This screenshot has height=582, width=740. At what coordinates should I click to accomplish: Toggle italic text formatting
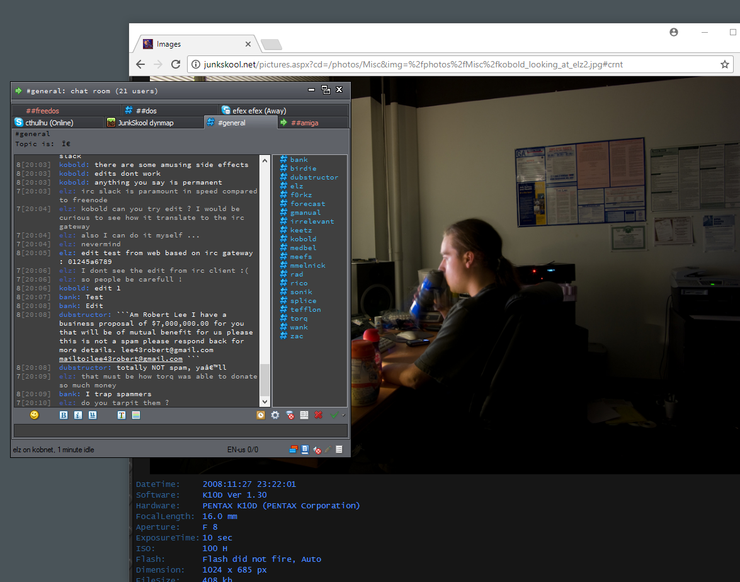pyautogui.click(x=78, y=415)
